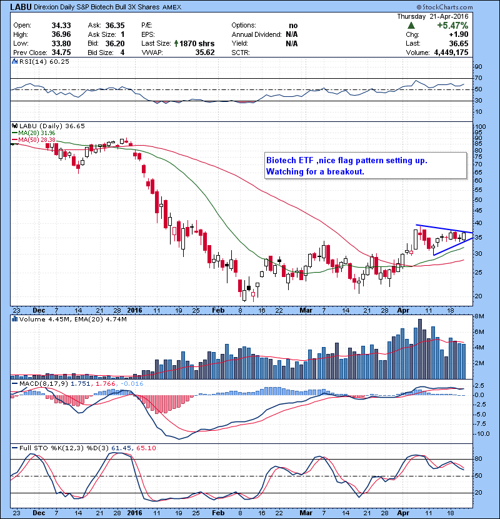Click the MACD(8,17,9) legend marker
This screenshot has width=500, height=519.
click(13, 382)
